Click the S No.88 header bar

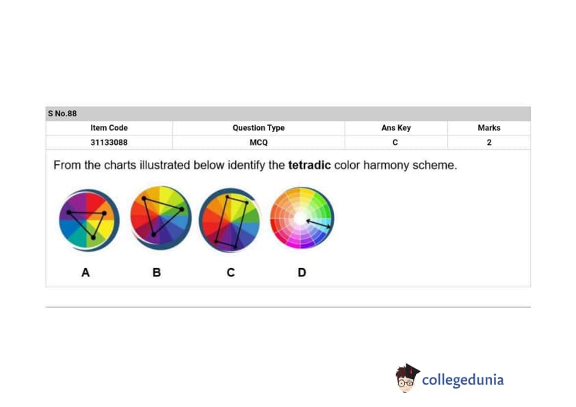click(287, 114)
